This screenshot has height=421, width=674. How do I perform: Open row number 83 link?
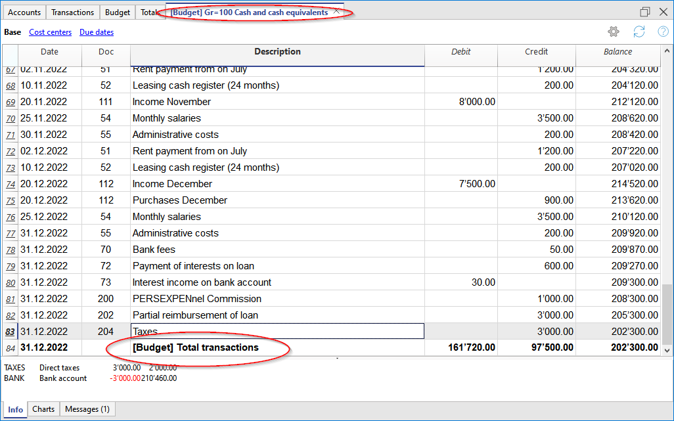tap(10, 332)
